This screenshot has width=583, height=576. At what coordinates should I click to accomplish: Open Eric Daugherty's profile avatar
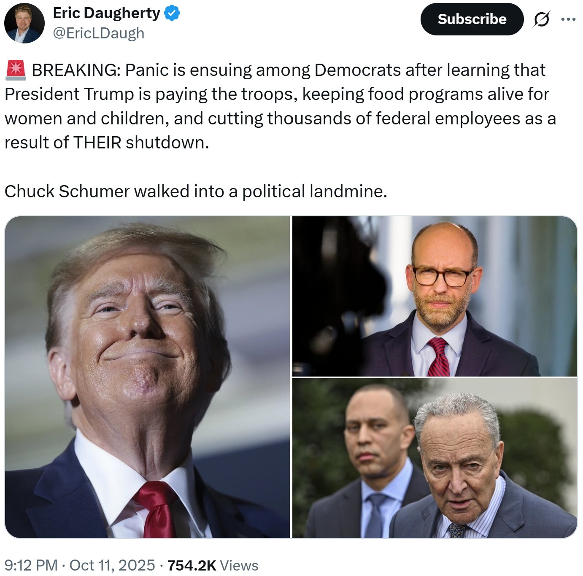(24, 24)
